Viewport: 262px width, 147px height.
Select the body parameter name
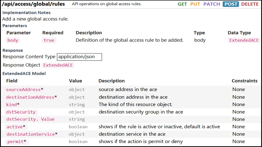(13, 40)
